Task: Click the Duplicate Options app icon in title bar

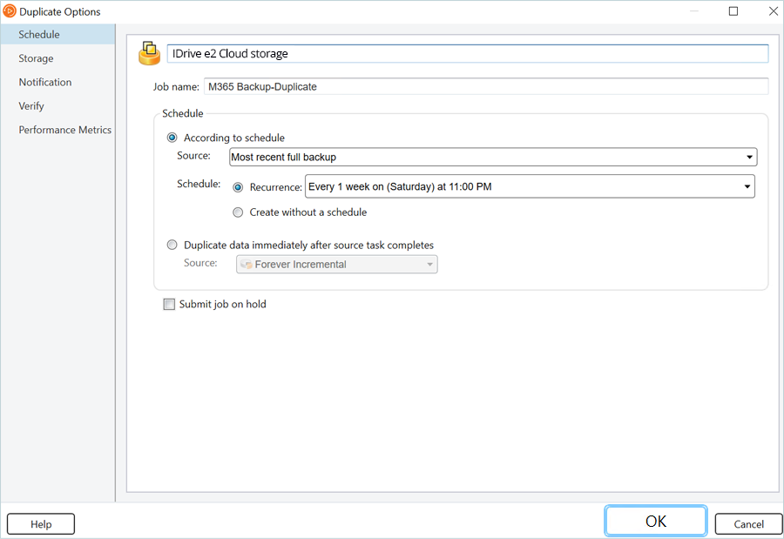Action: [x=10, y=11]
